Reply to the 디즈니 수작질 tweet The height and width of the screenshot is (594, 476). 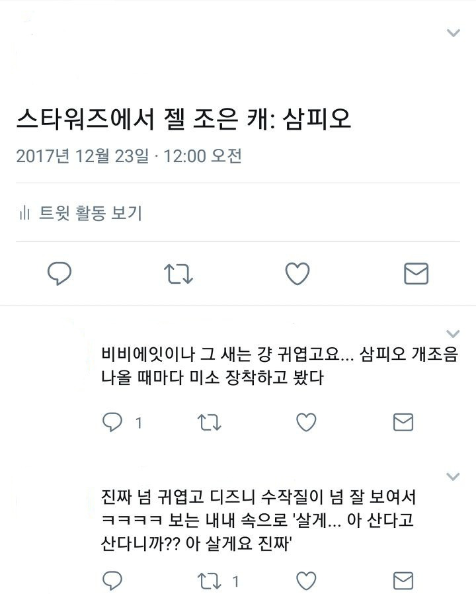coord(112,580)
